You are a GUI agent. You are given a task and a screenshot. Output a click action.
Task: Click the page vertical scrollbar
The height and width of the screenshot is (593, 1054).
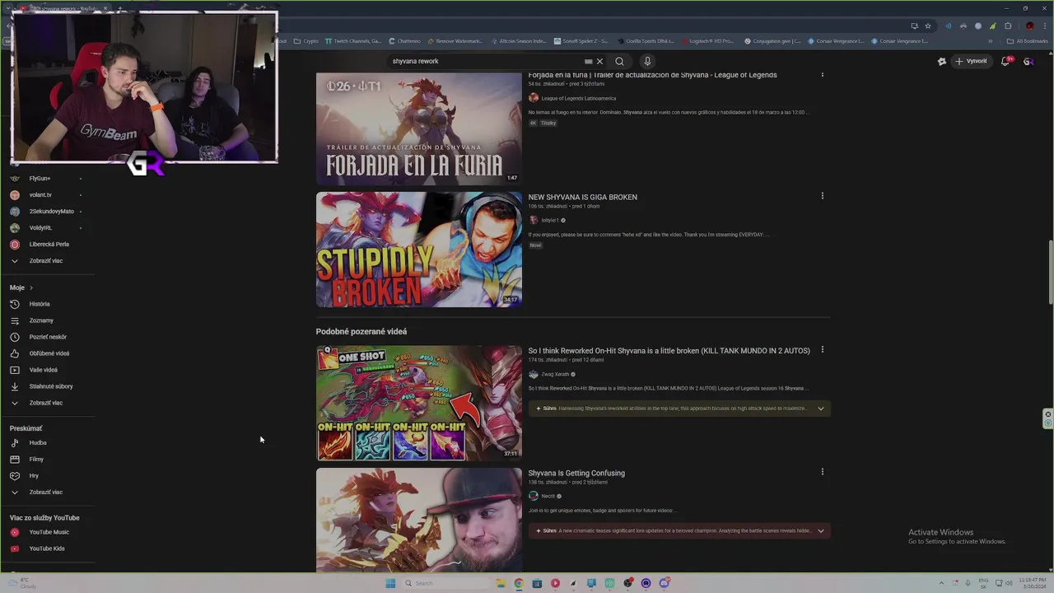[1050, 271]
